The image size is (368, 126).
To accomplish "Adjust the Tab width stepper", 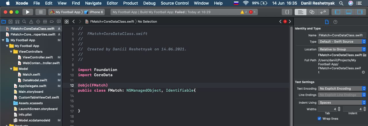I will click(x=339, y=109).
